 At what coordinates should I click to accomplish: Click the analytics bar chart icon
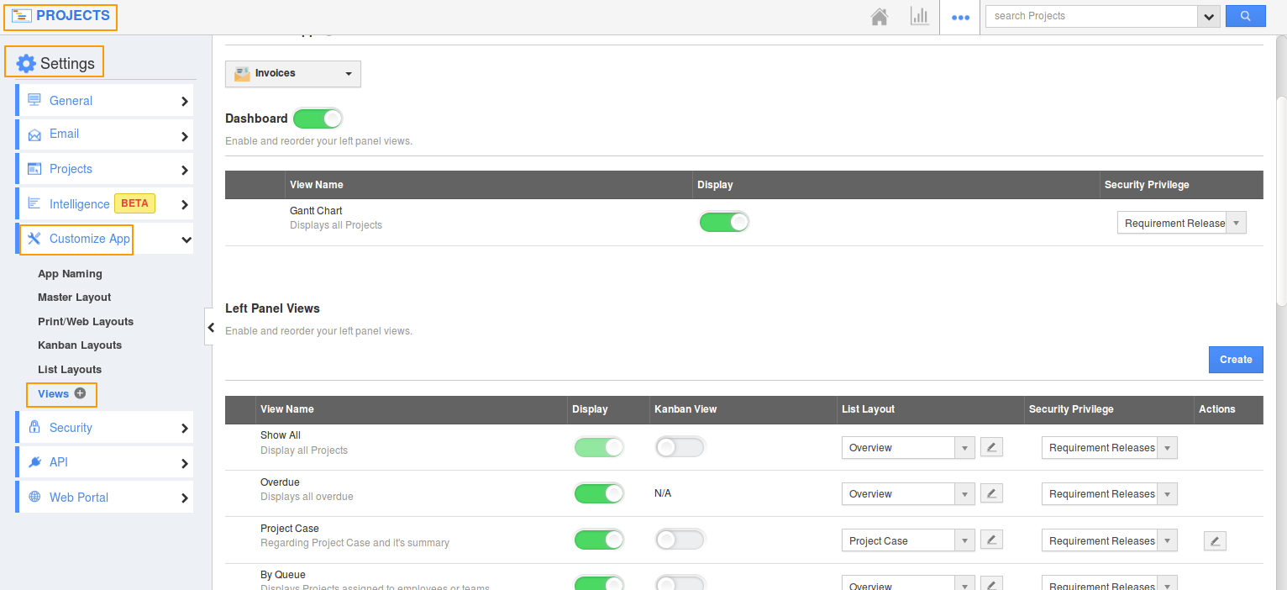pos(919,16)
